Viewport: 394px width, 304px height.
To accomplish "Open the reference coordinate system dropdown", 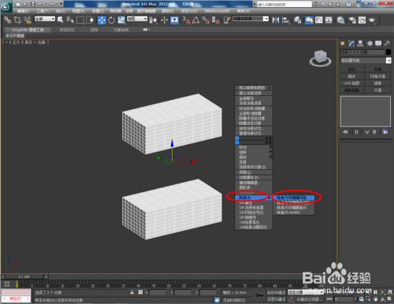I will (137, 19).
